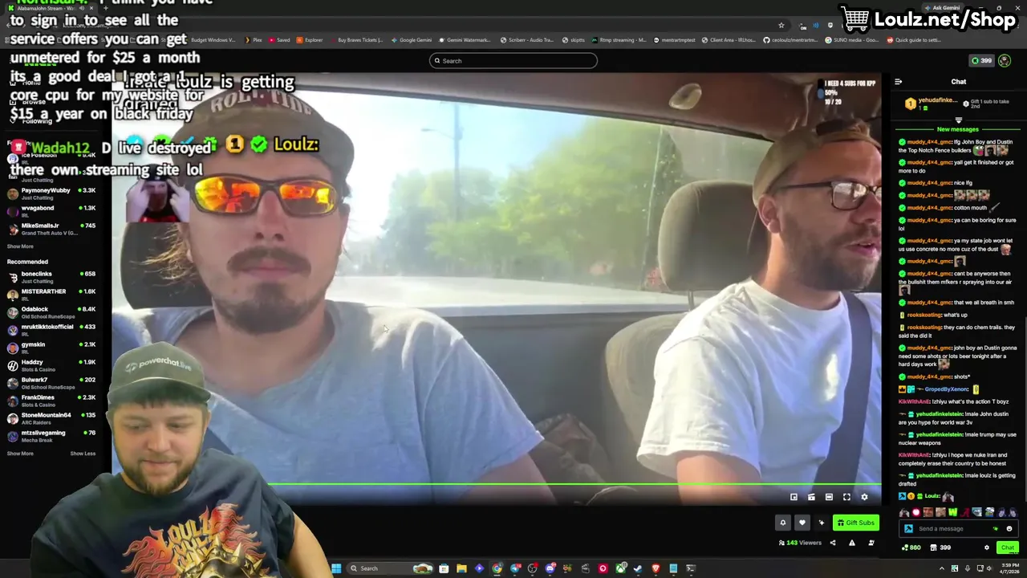Click the chat identity badge icon

[908, 528]
